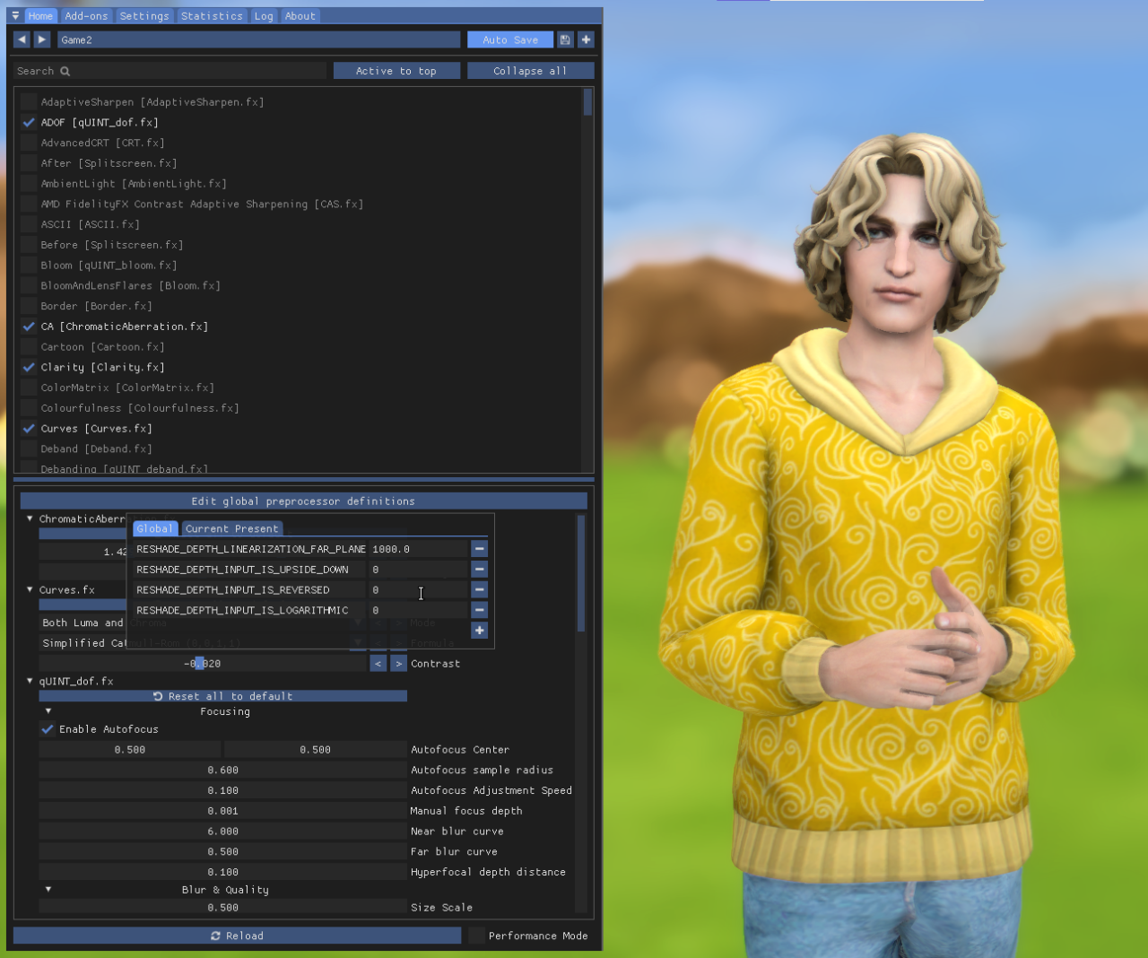The width and height of the screenshot is (1148, 958).
Task: Click the Game2 preset name field
Action: tap(258, 39)
